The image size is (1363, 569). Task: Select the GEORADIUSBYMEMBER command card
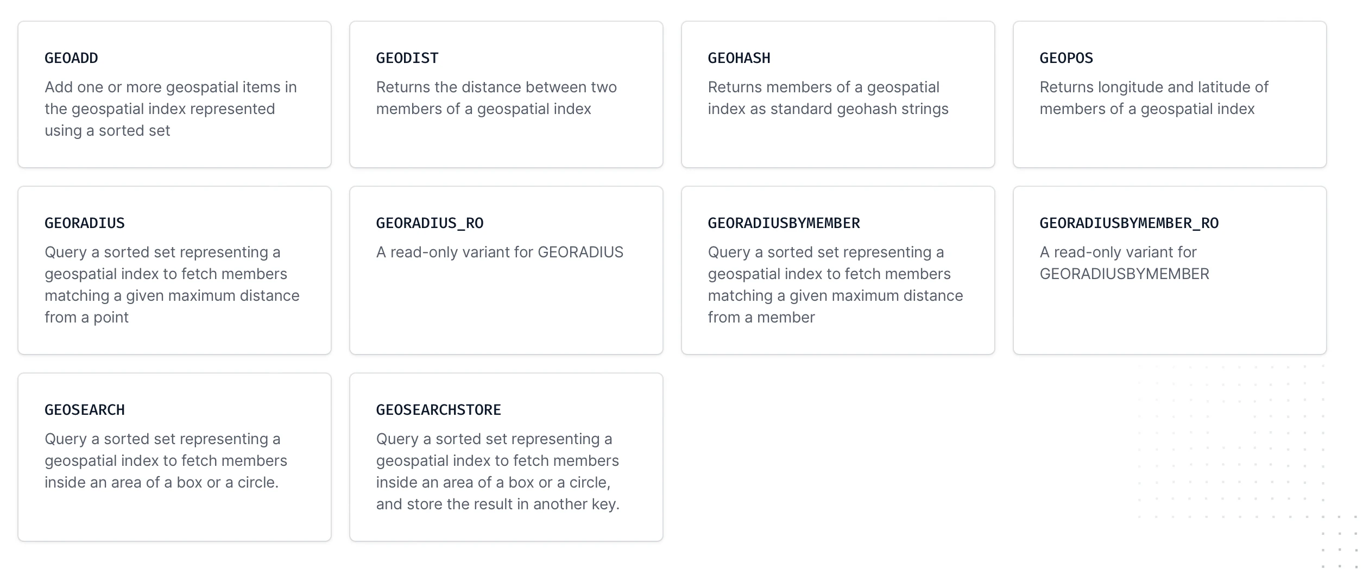click(x=838, y=270)
